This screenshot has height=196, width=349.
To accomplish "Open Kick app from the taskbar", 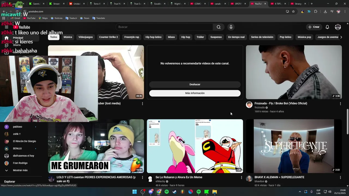I will 207,192.
